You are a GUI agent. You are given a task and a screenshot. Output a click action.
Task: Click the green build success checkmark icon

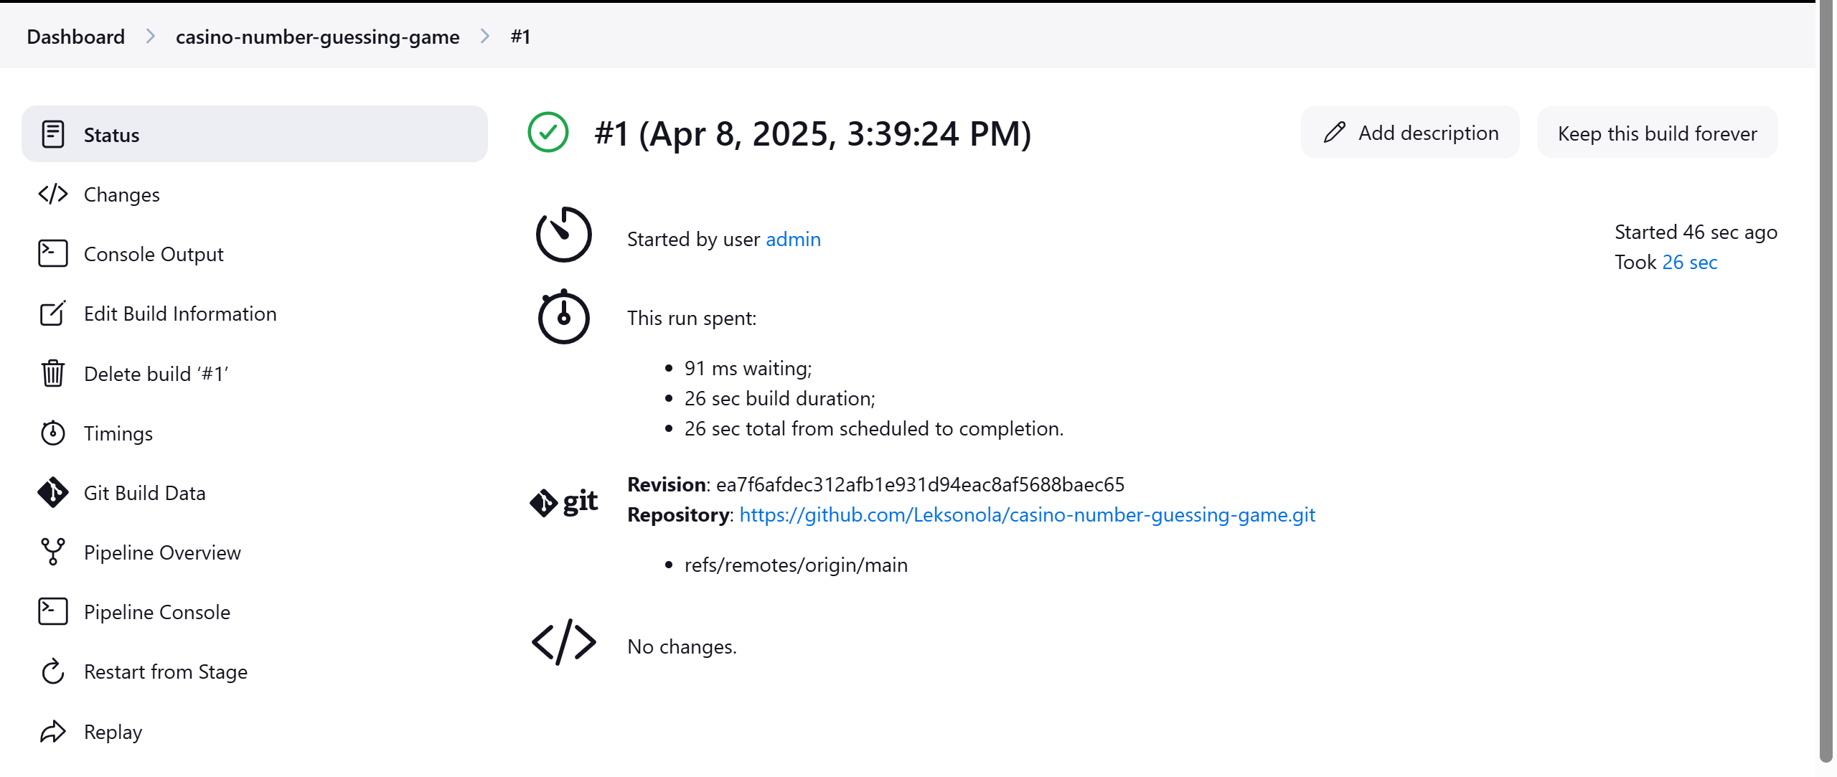(548, 132)
